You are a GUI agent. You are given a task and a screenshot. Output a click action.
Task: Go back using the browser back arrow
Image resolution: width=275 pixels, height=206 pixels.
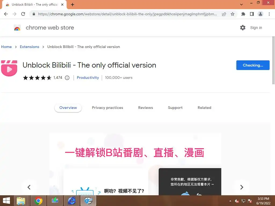click(6, 14)
